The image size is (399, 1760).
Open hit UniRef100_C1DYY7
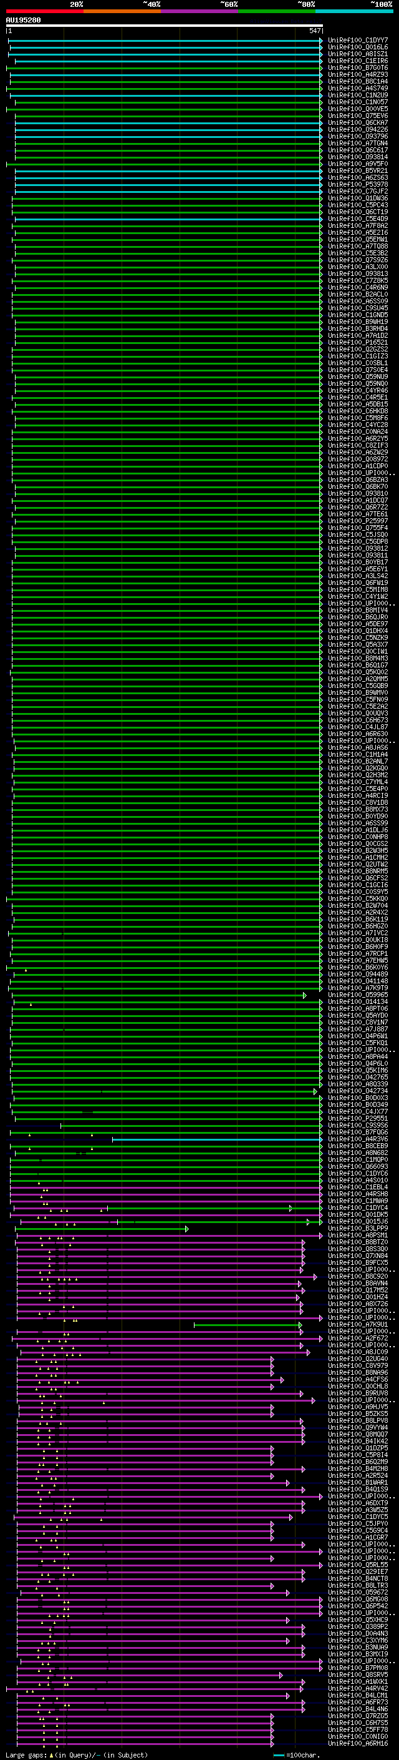coord(358,41)
